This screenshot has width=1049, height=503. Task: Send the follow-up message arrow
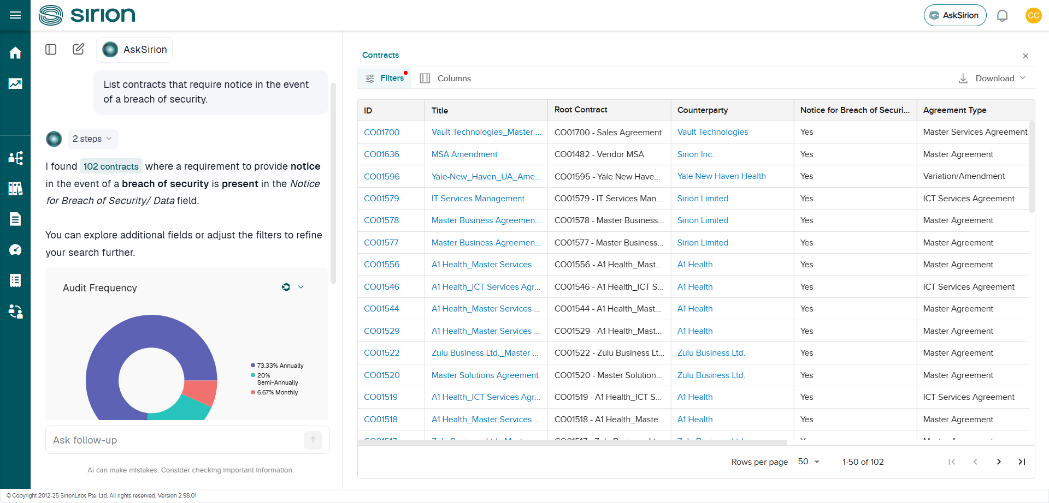(x=313, y=440)
